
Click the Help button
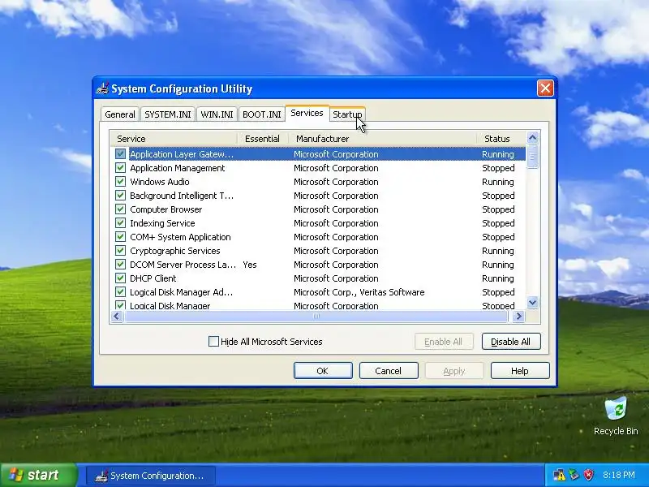[520, 371]
